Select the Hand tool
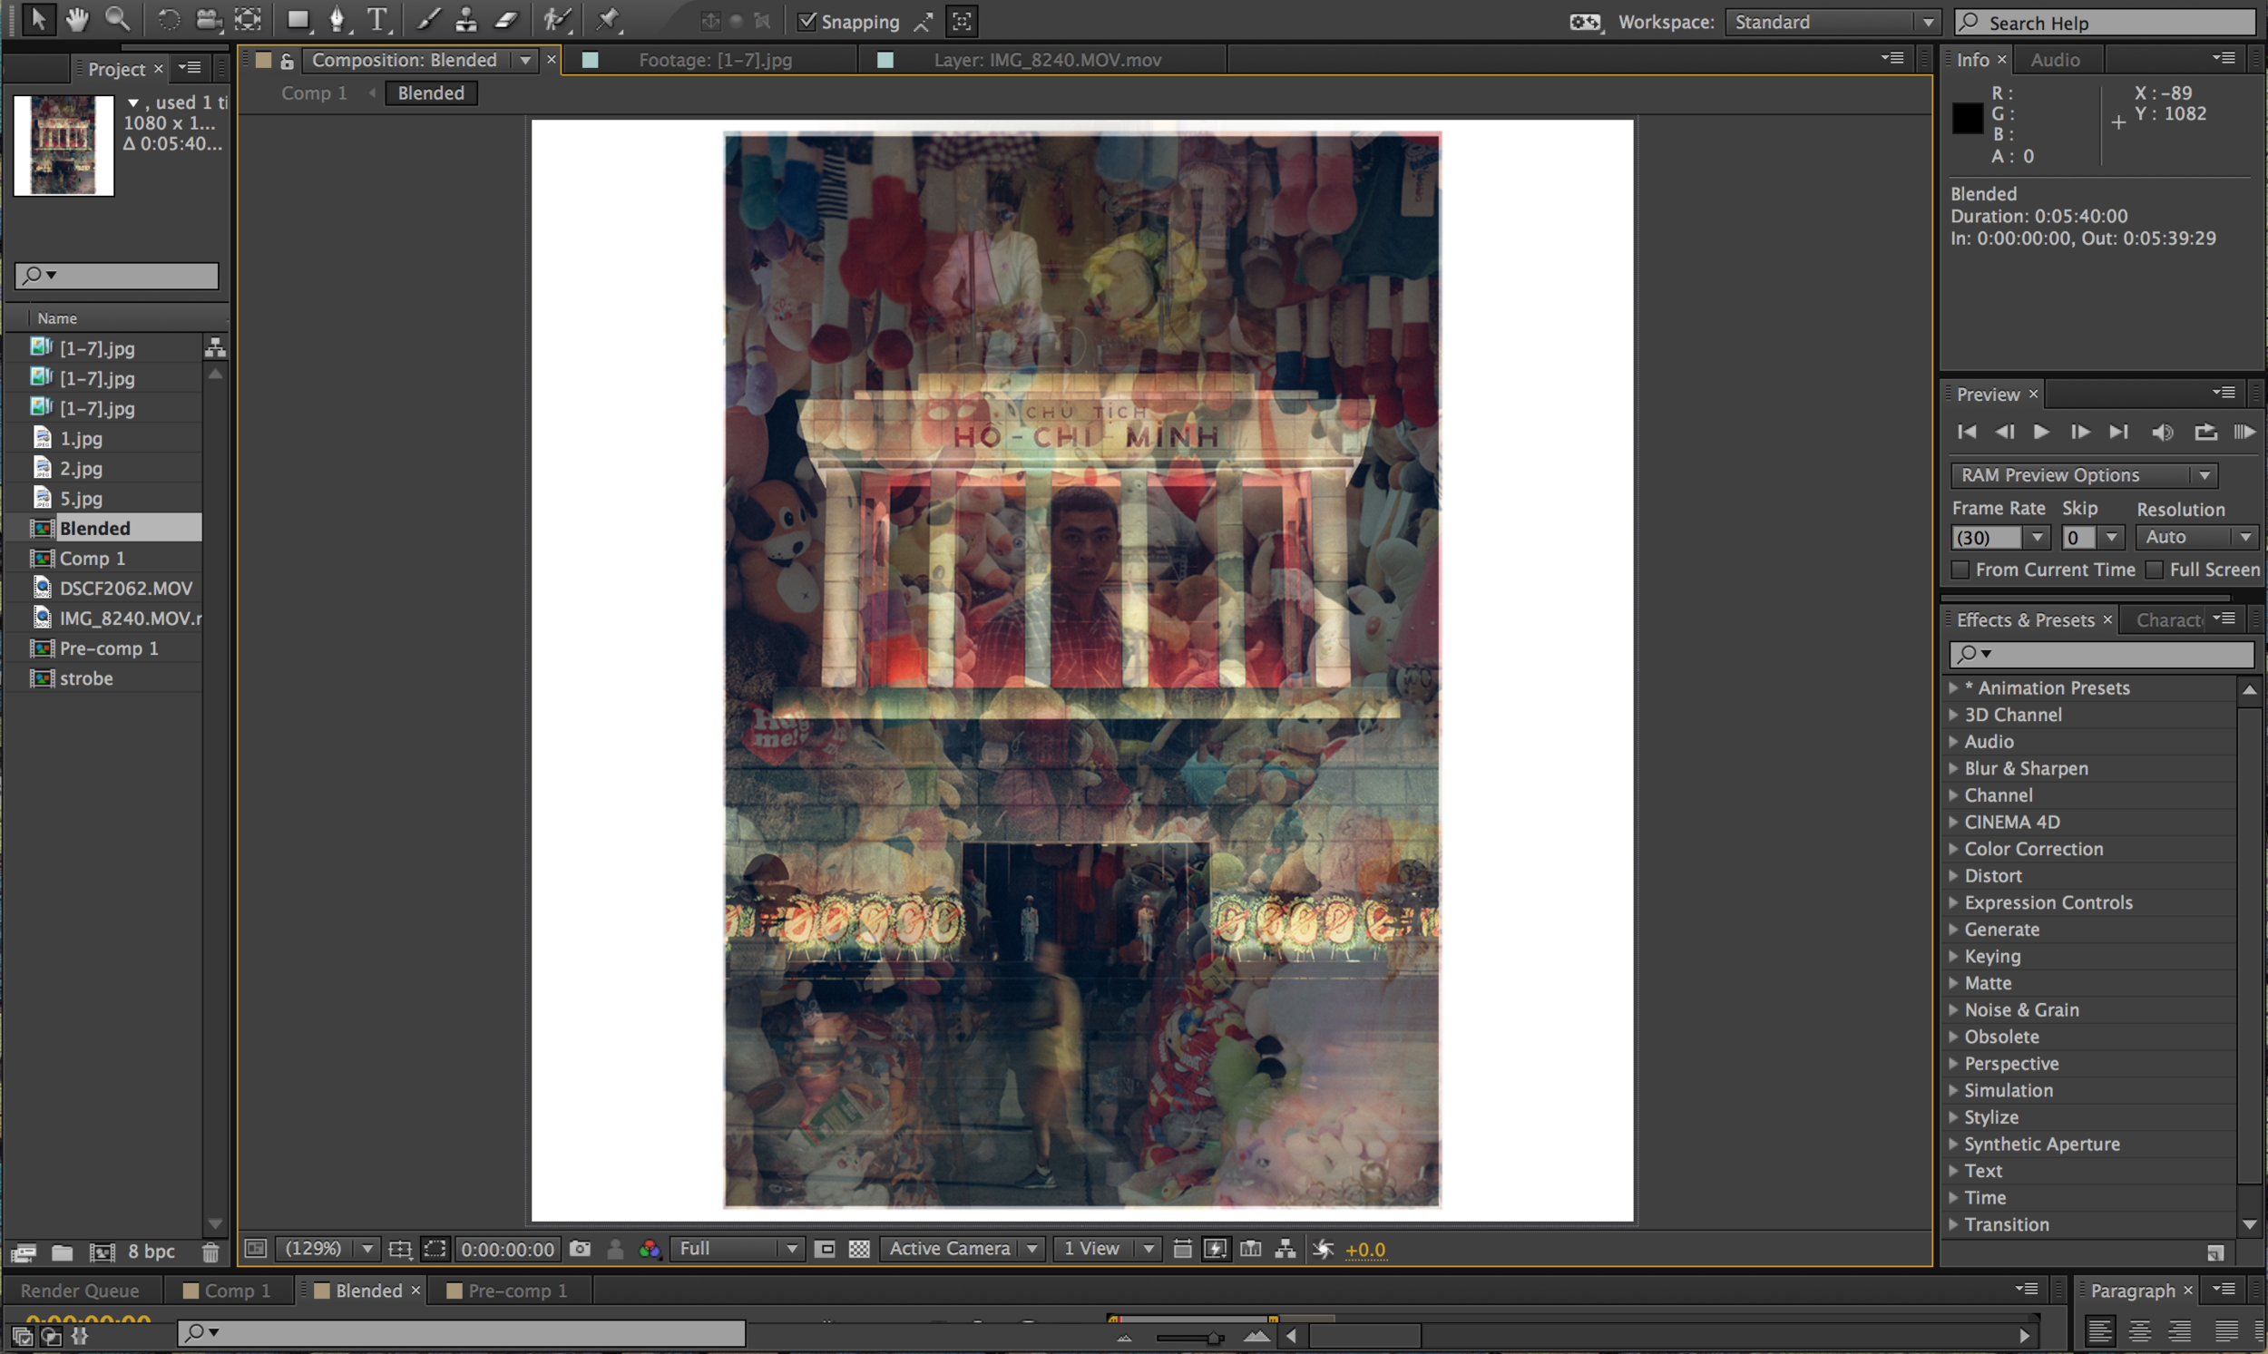 coord(77,20)
